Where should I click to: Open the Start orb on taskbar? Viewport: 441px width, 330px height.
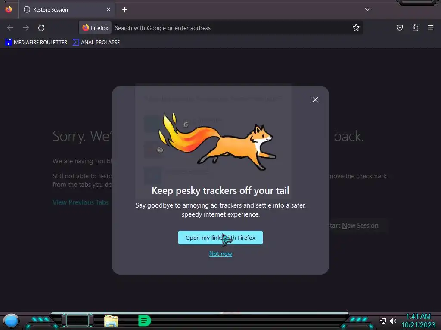[11, 321]
